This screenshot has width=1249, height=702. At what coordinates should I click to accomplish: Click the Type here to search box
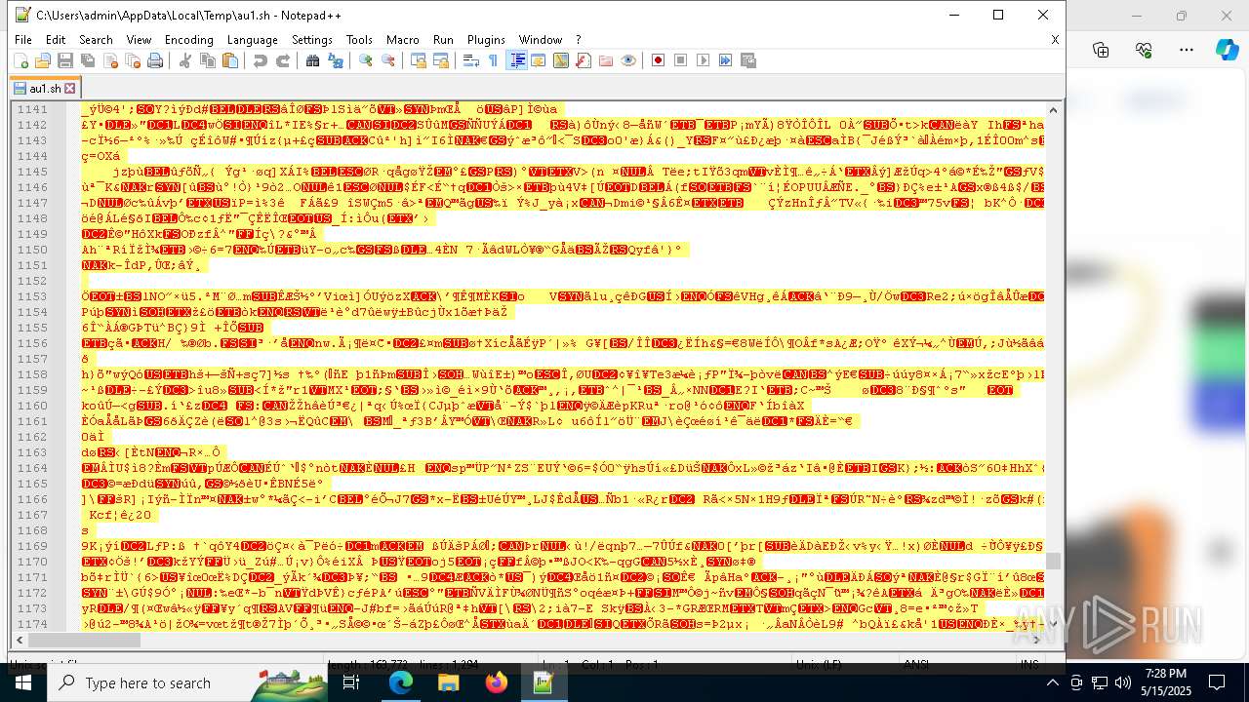coord(185,682)
